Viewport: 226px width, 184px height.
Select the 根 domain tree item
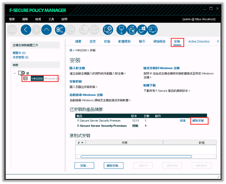pyautogui.click(x=27, y=73)
